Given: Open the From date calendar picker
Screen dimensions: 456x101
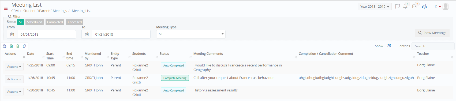Looking at the screenshot, I should tap(12, 34).
